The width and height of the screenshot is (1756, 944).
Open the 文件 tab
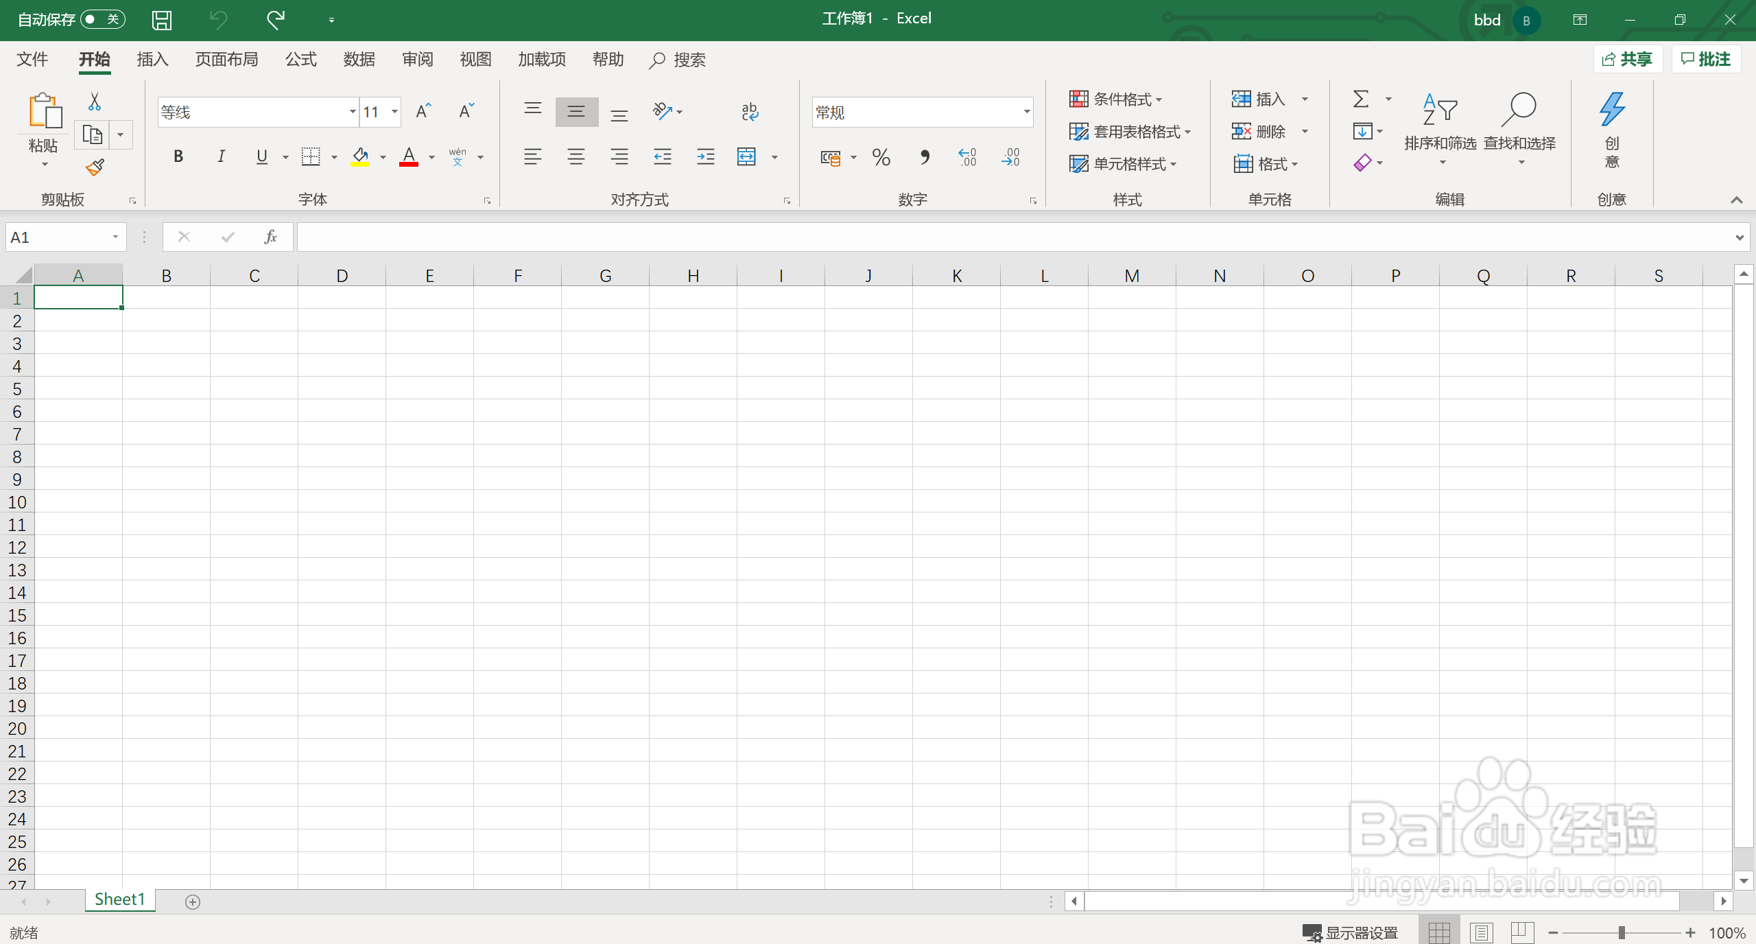point(32,60)
